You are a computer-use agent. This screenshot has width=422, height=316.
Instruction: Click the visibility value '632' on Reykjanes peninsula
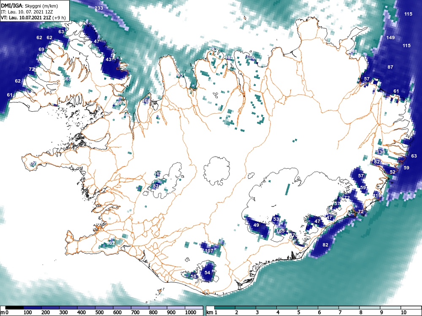pos(111,243)
